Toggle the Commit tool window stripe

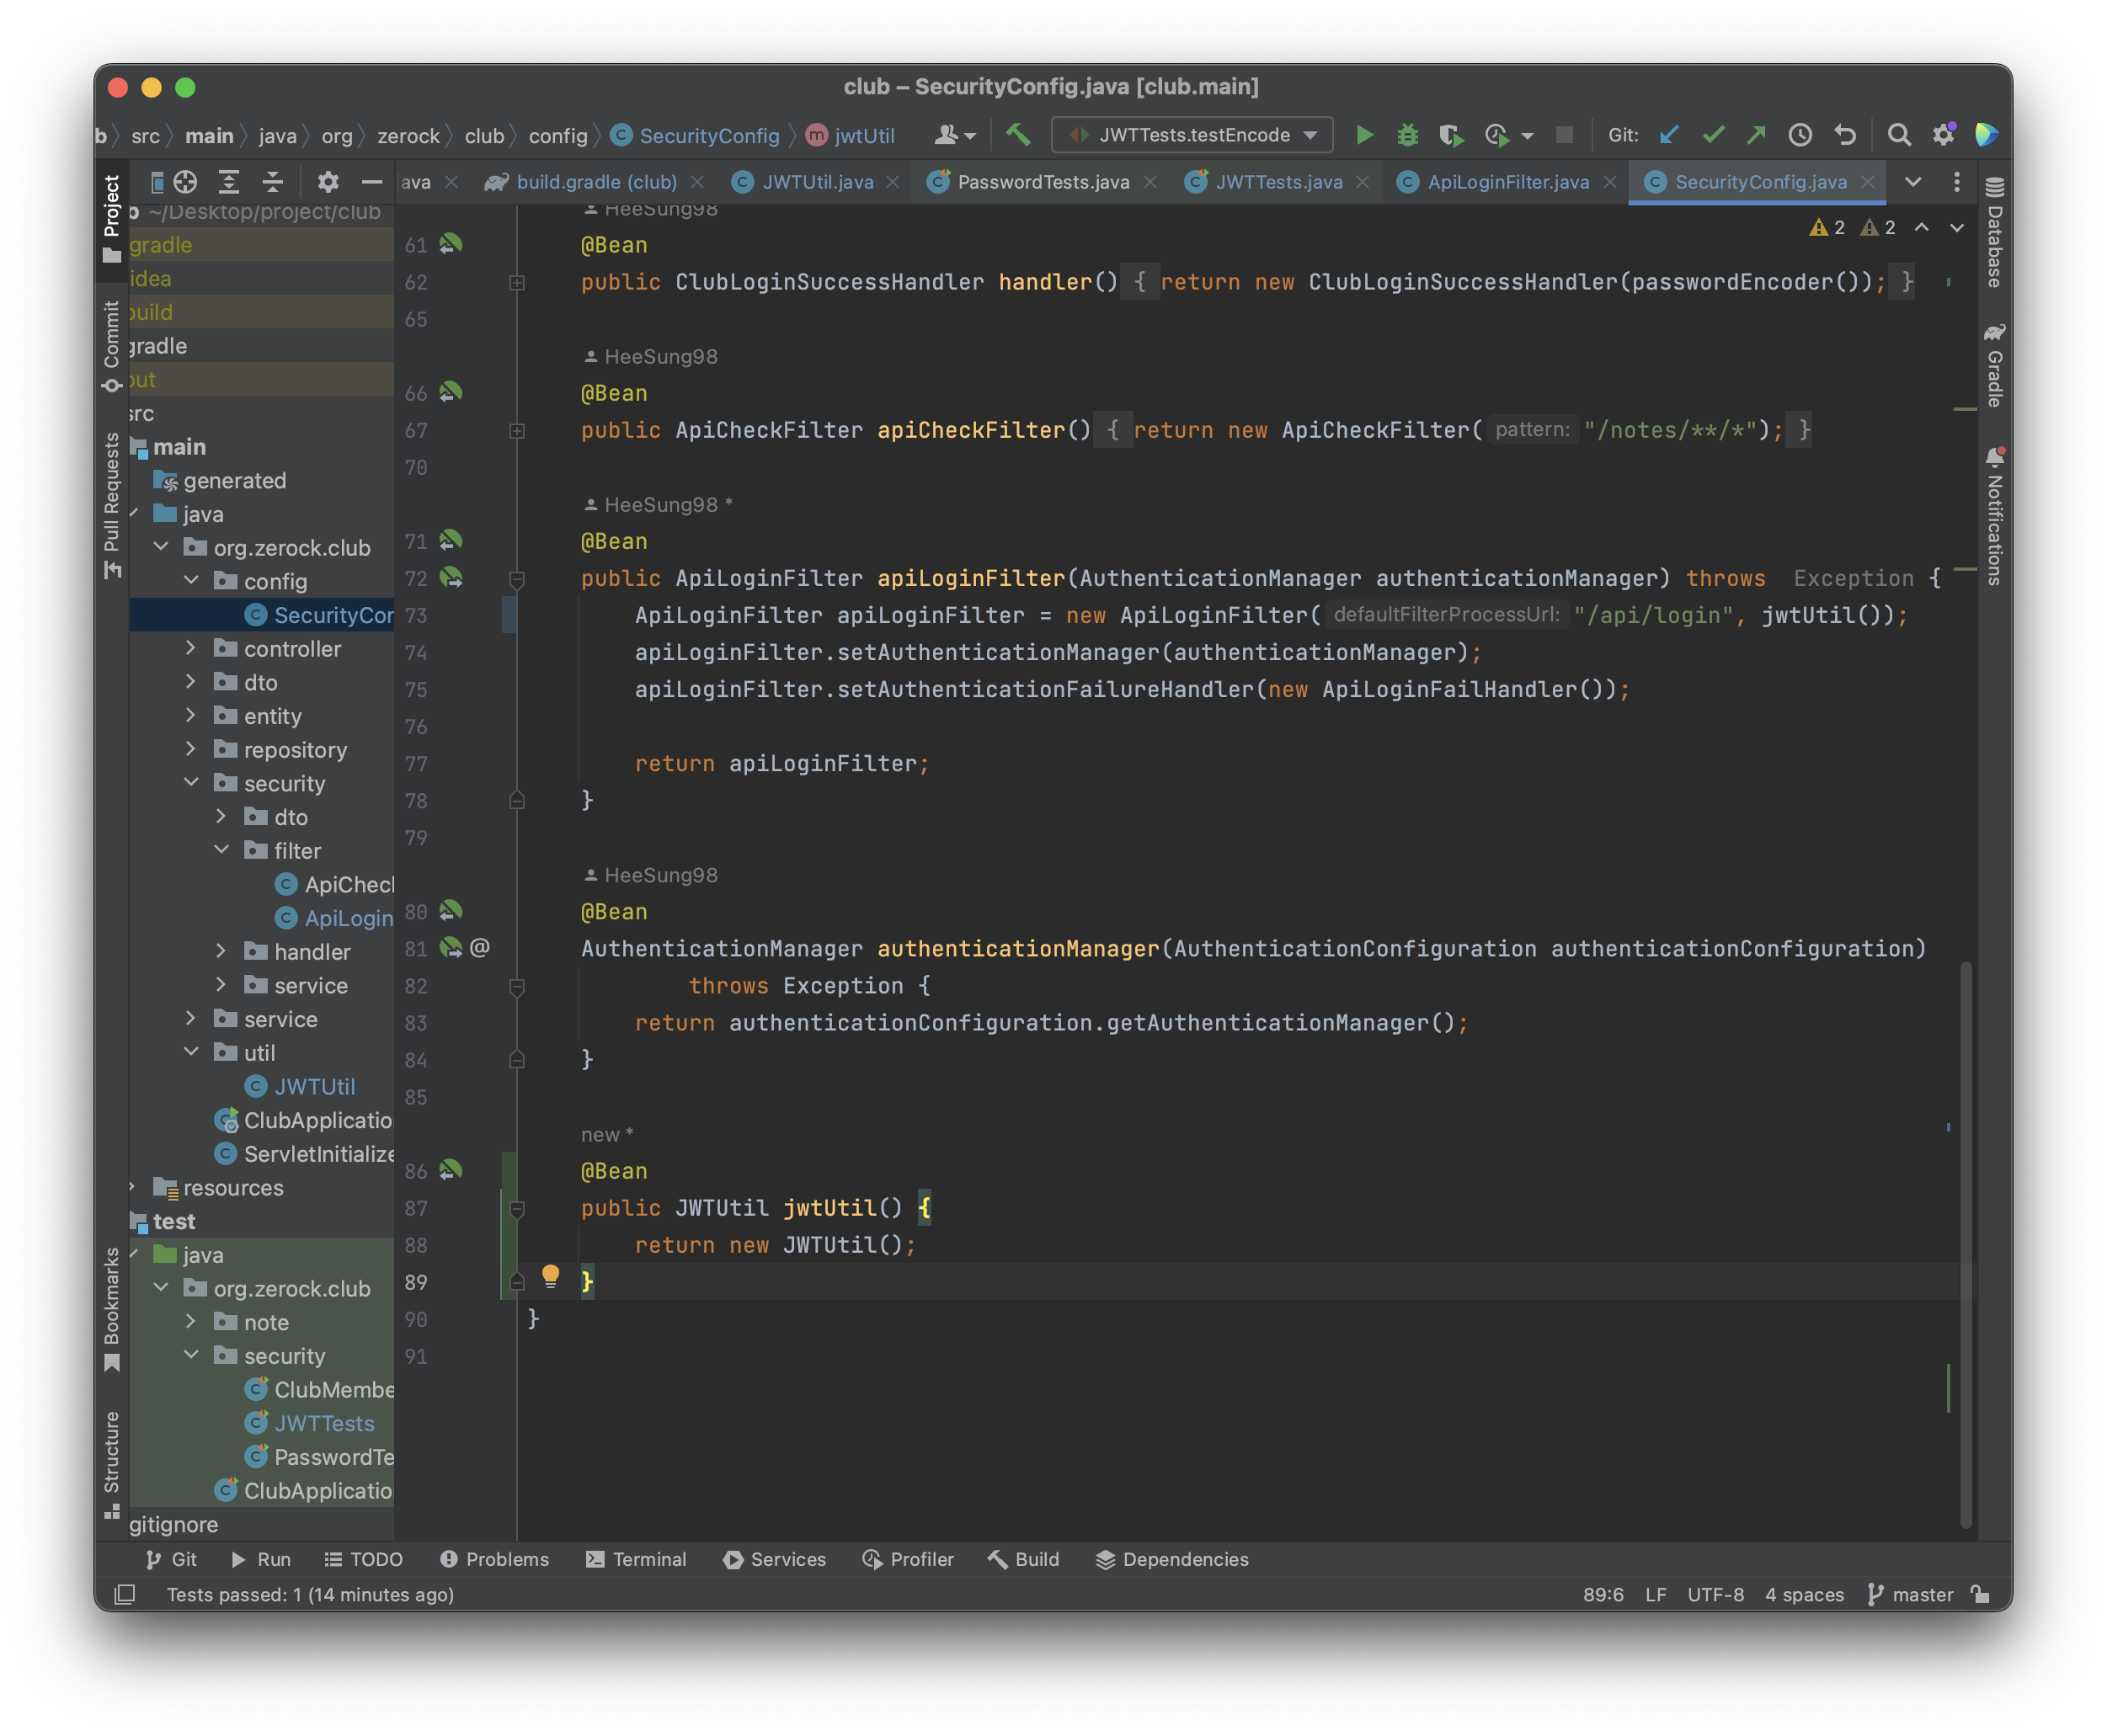111,347
